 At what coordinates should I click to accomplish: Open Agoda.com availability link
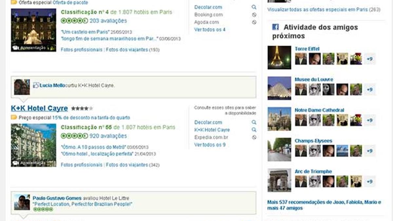tap(207, 22)
